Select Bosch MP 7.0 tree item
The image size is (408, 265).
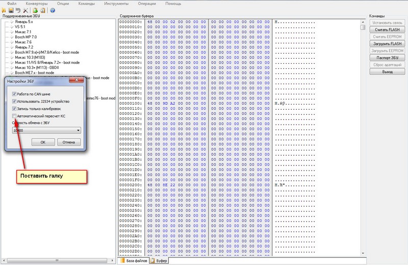pos(25,37)
